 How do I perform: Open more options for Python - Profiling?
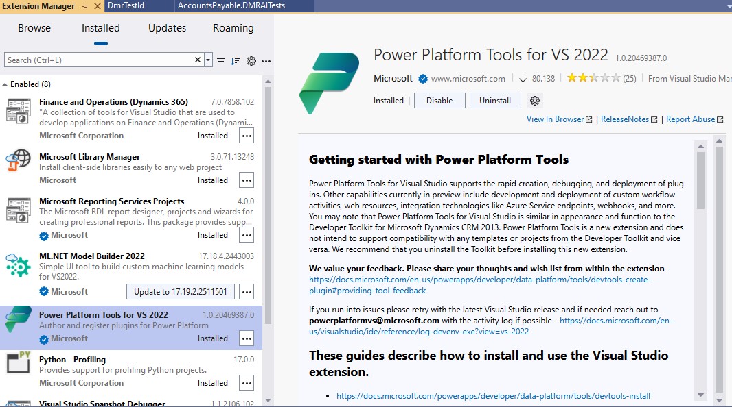(x=247, y=383)
